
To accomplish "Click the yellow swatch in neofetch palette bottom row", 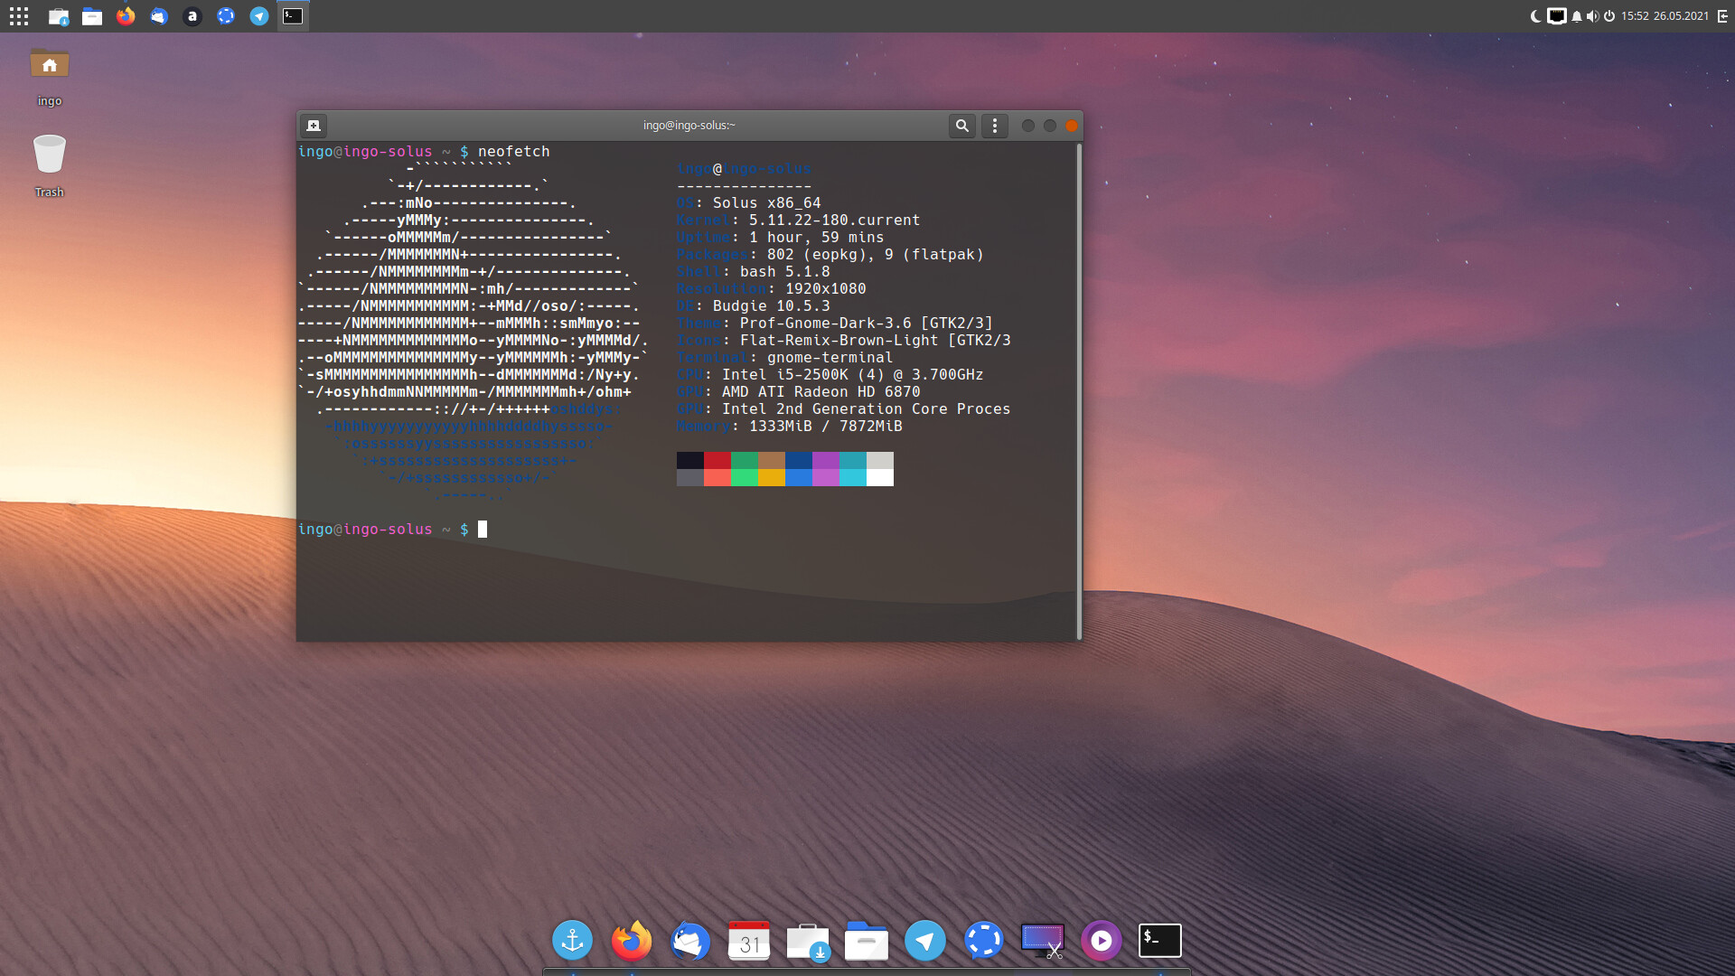I will (x=772, y=478).
